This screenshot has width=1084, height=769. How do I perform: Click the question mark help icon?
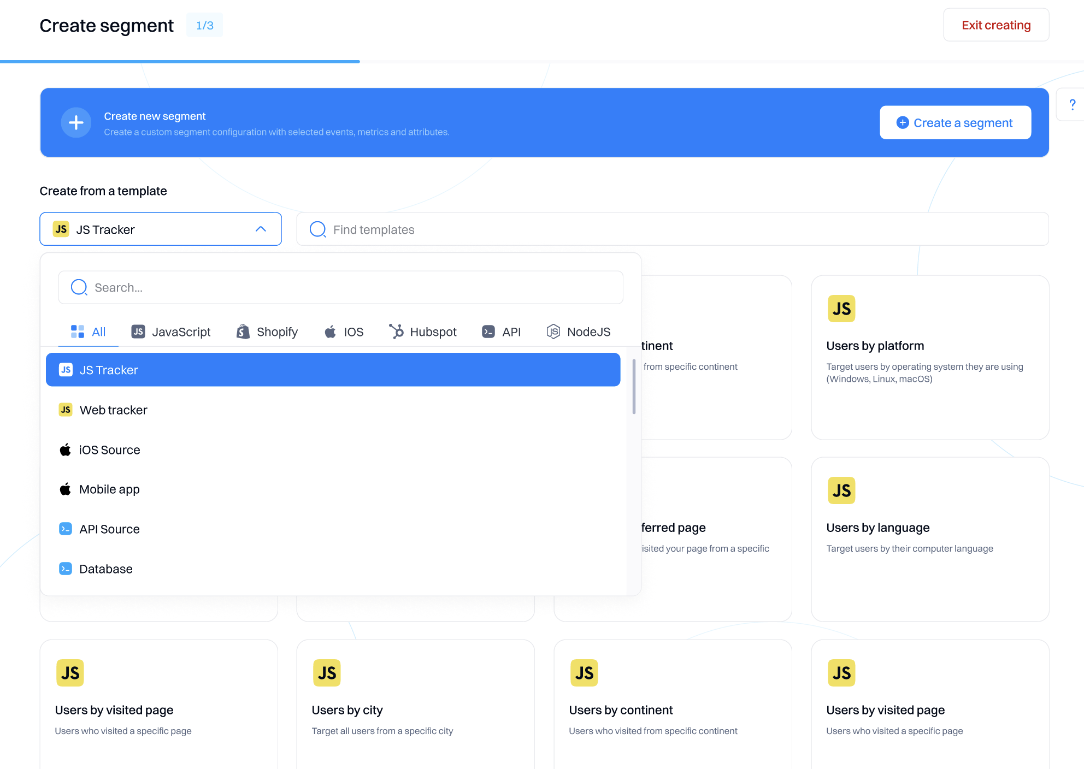click(x=1072, y=104)
